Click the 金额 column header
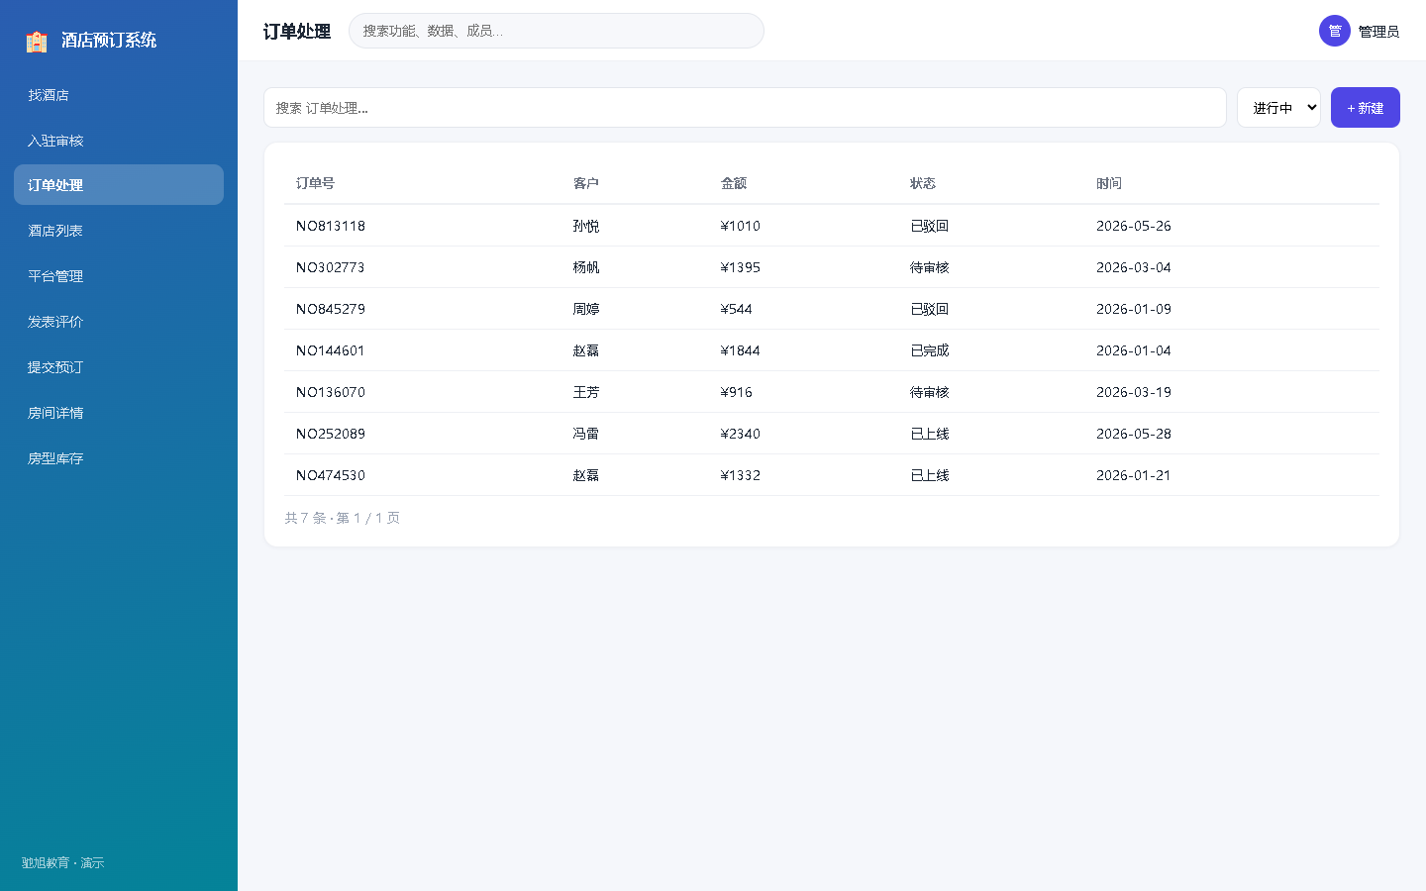The height and width of the screenshot is (891, 1426). 734,183
